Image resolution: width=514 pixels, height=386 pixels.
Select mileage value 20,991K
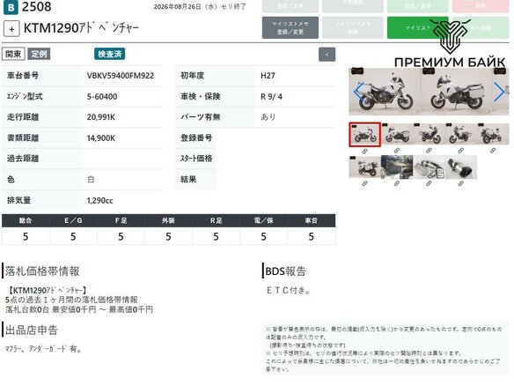coord(101,117)
